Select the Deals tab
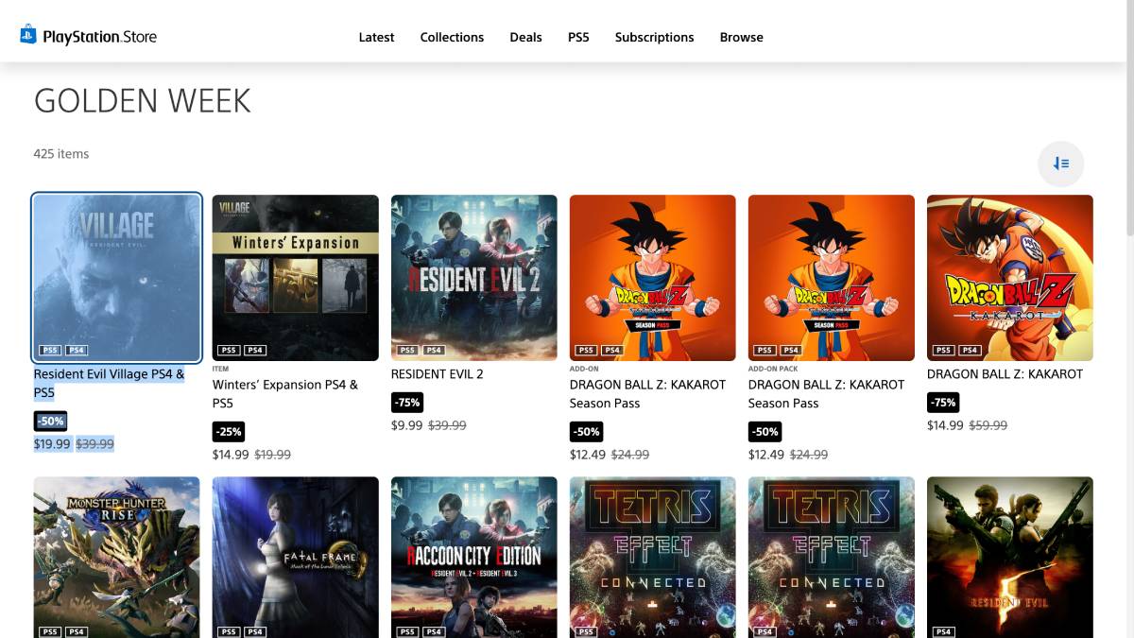This screenshot has width=1134, height=638. pos(525,37)
